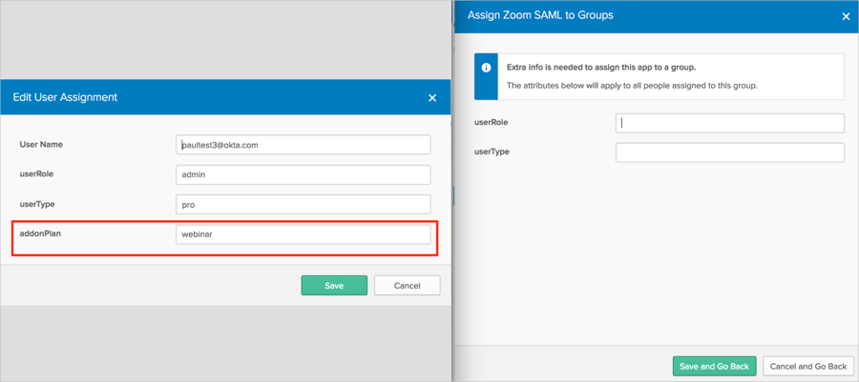Click the User Name field with paultest3@okta.com
The height and width of the screenshot is (382, 859).
point(303,145)
